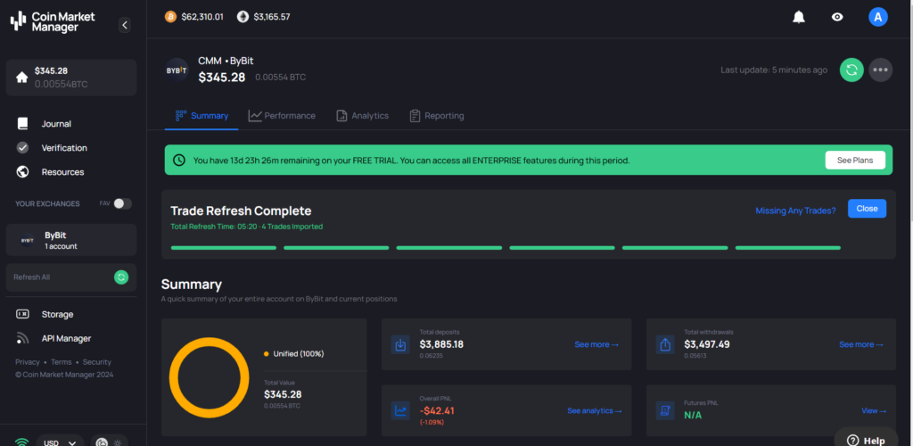Open See more for Total deposits
This screenshot has width=913, height=446.
[596, 344]
